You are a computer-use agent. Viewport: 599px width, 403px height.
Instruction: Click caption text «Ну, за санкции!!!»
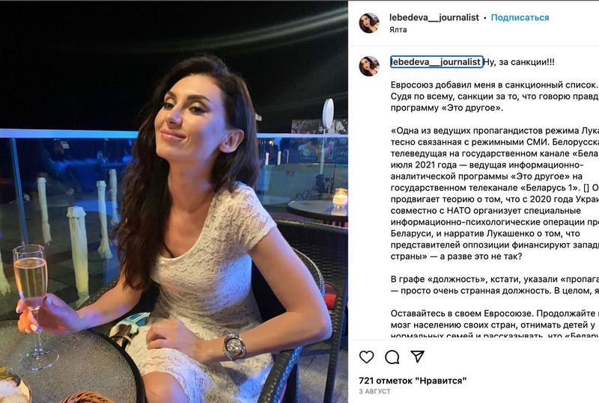[519, 62]
